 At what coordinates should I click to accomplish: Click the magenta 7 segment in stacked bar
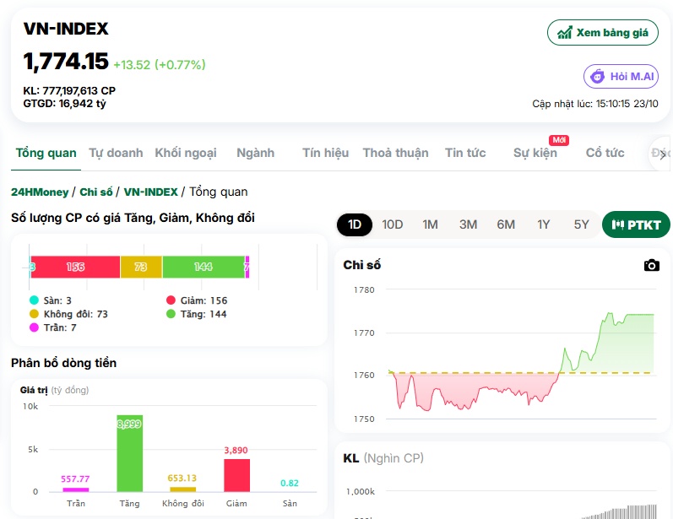point(247,267)
